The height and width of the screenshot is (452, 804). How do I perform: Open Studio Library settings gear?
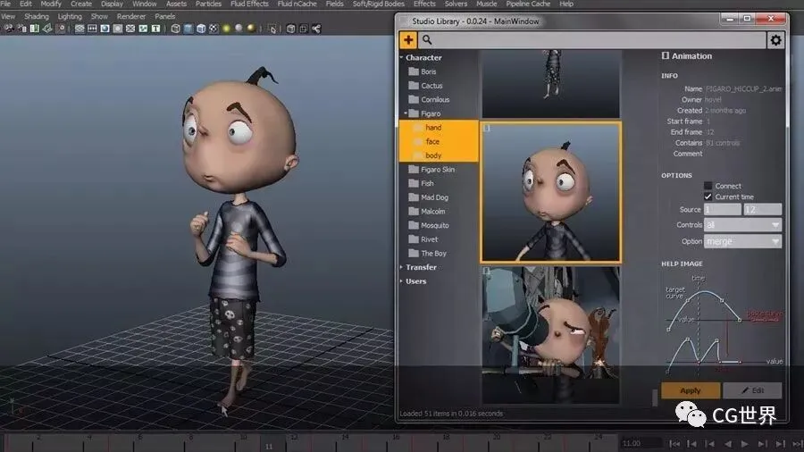(x=775, y=40)
